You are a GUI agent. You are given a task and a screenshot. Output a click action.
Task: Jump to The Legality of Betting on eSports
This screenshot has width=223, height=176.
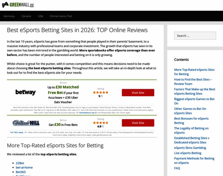tap(191, 130)
